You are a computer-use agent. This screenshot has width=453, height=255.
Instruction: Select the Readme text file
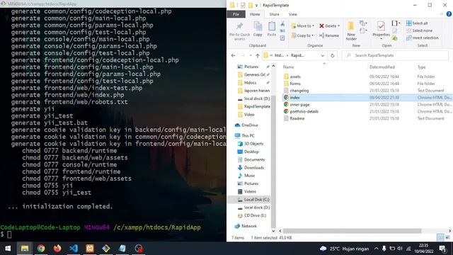[x=297, y=118]
